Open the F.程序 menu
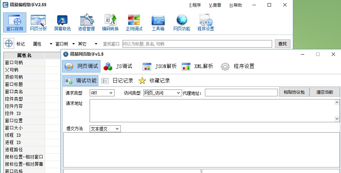The width and height of the screenshot is (341, 173). click(195, 5)
